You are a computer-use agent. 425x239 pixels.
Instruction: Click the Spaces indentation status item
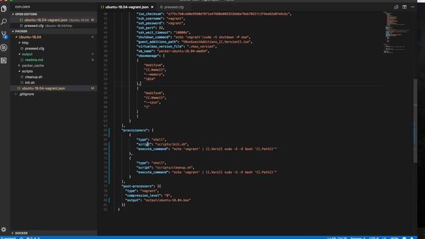(357, 238)
